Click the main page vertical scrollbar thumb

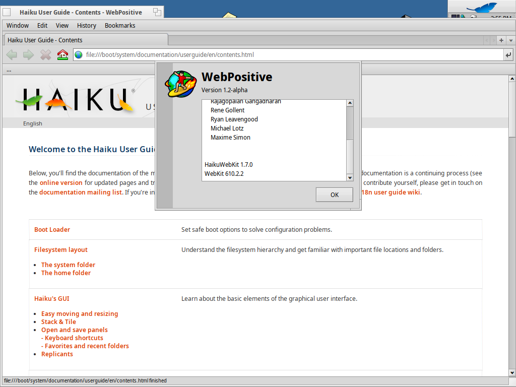pos(512,109)
